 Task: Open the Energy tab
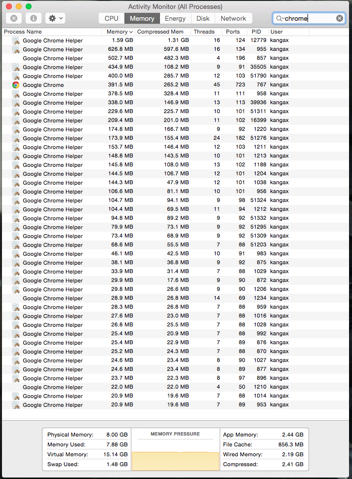(175, 18)
